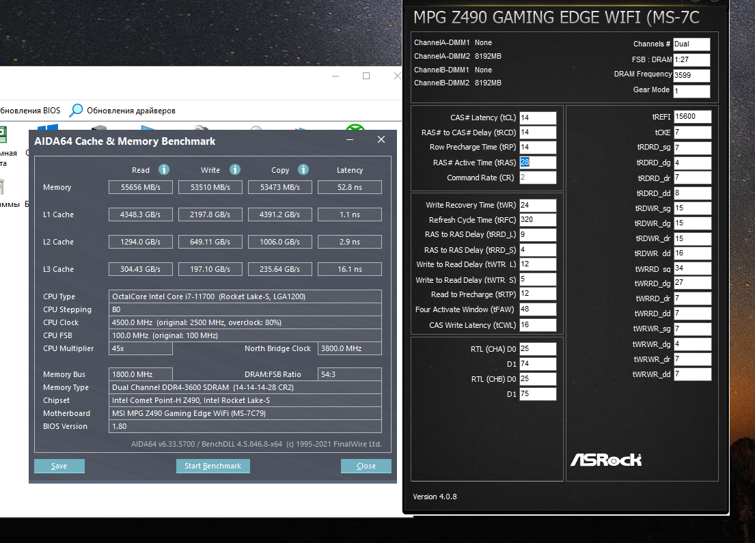Click the CPU Clock value 4500.0 MHz
Viewport: 755px width, 543px height.
click(x=245, y=322)
